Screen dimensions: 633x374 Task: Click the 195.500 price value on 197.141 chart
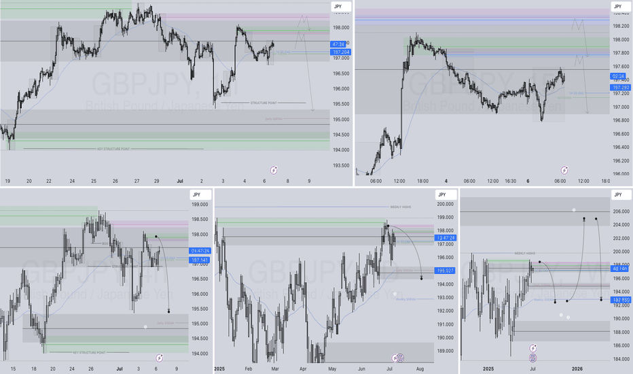200,309
